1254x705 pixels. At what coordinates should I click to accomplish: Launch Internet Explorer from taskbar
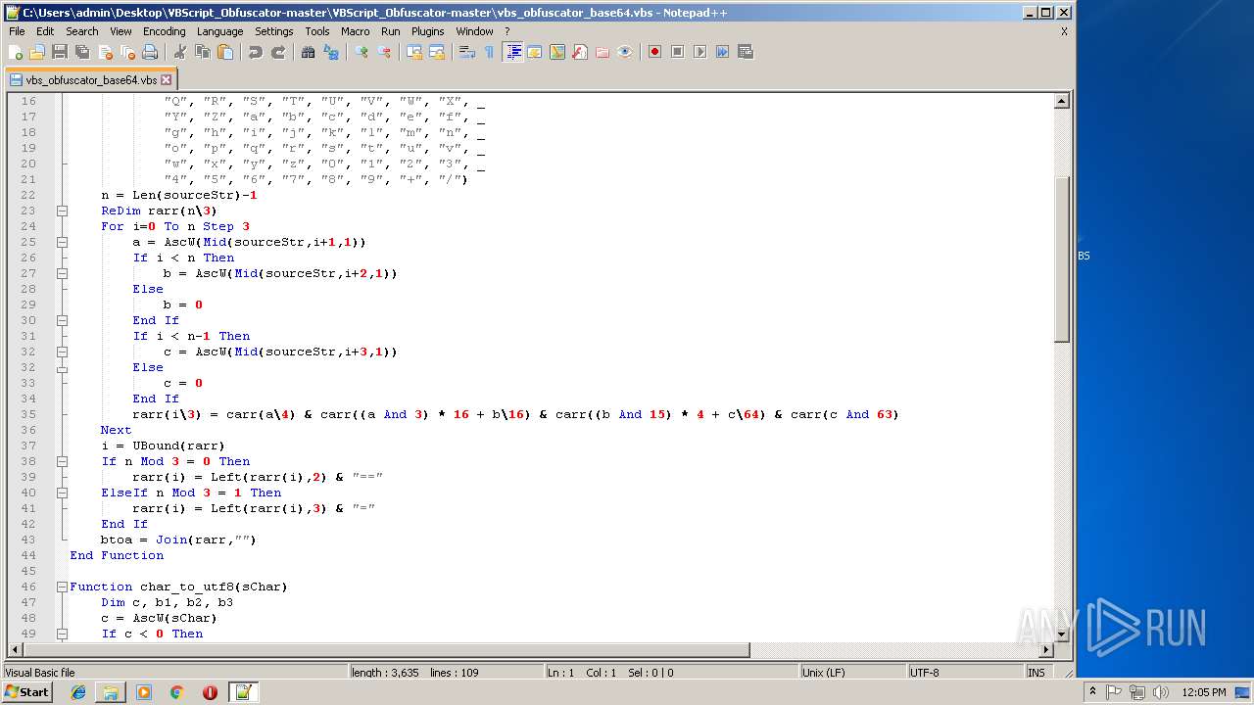pos(78,692)
